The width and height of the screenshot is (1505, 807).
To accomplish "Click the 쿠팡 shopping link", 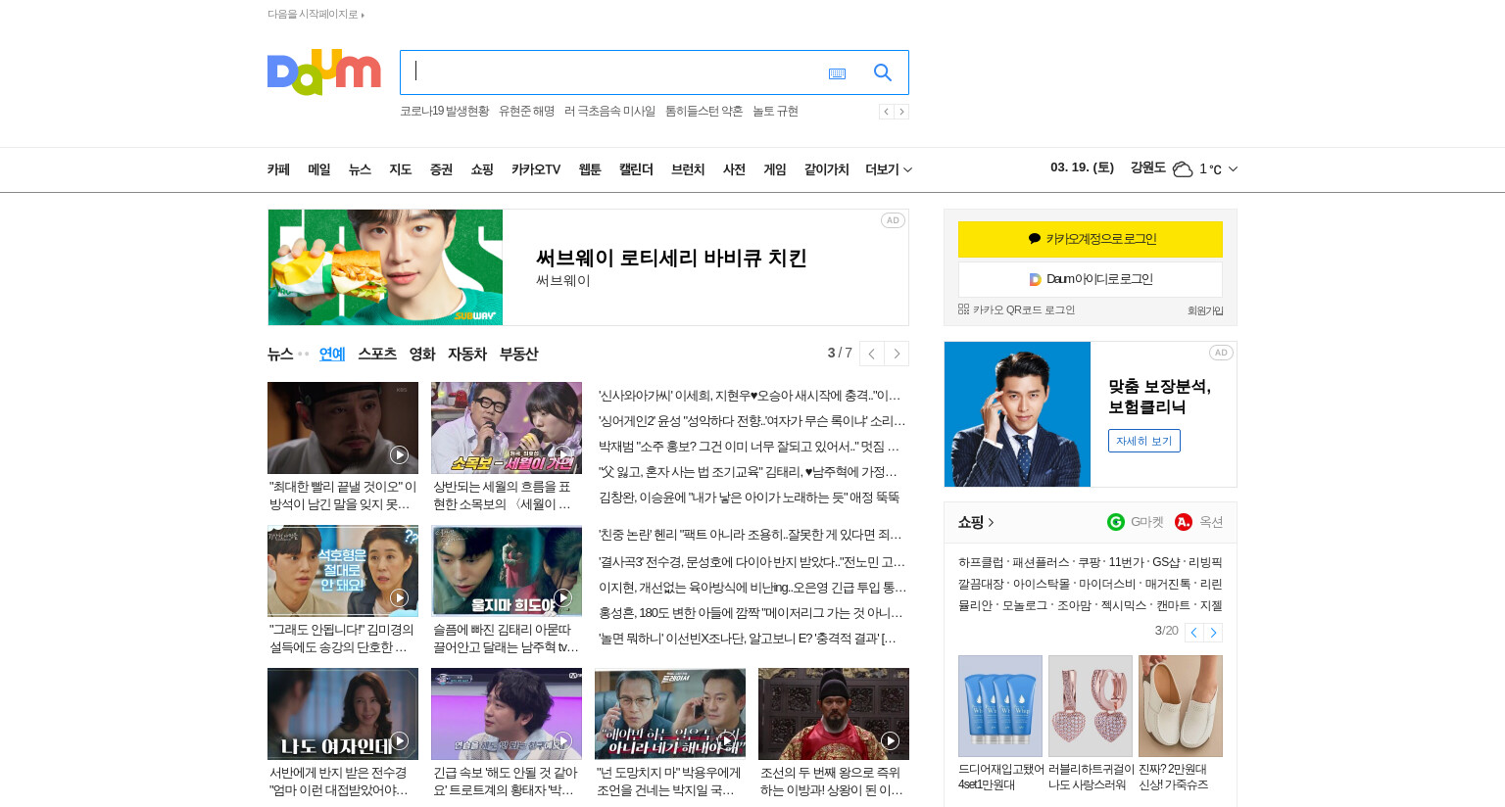I will pos(1089,562).
